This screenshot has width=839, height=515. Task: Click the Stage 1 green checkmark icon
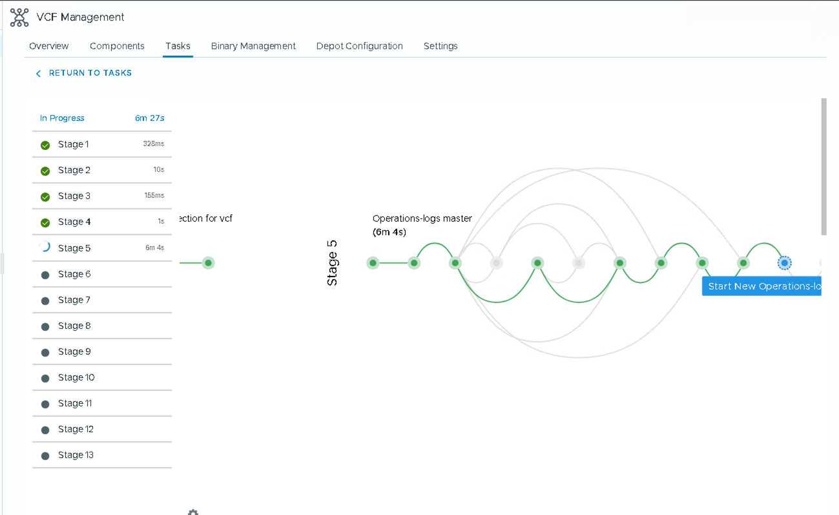(x=45, y=145)
